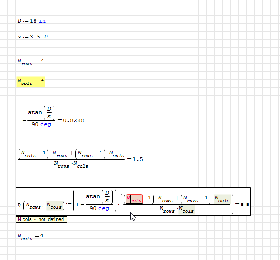
Task: Click the D := 18 in definition
Action: click(31, 21)
